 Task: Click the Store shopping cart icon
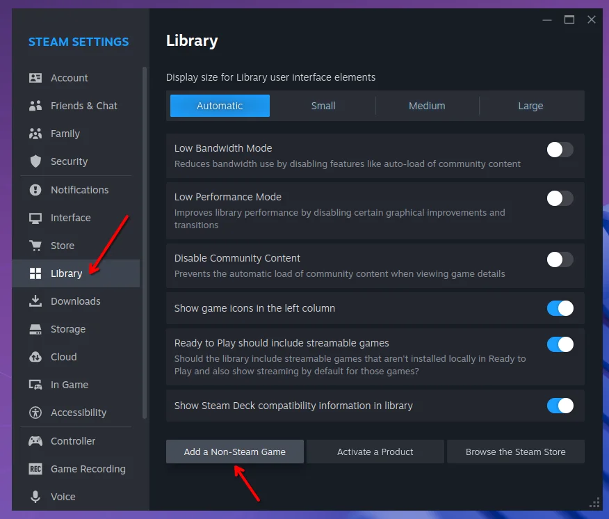tap(35, 246)
